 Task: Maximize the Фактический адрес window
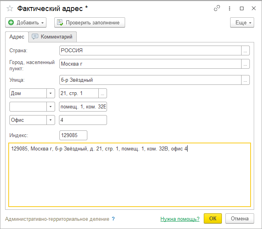(242, 8)
